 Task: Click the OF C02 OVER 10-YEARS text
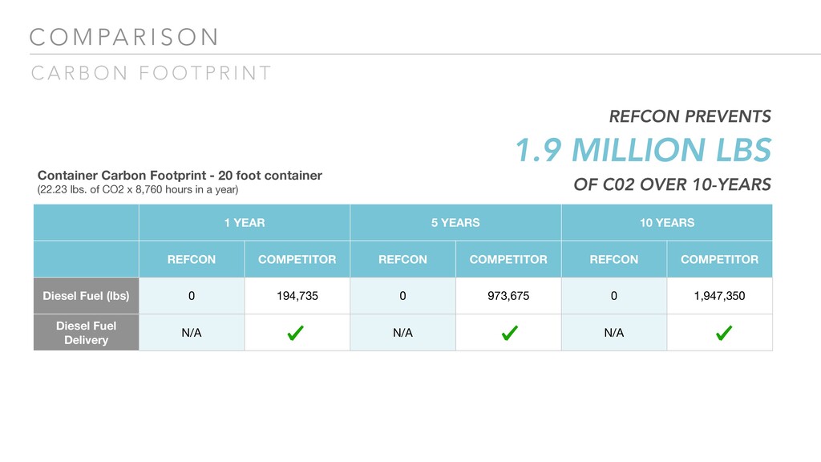672,185
